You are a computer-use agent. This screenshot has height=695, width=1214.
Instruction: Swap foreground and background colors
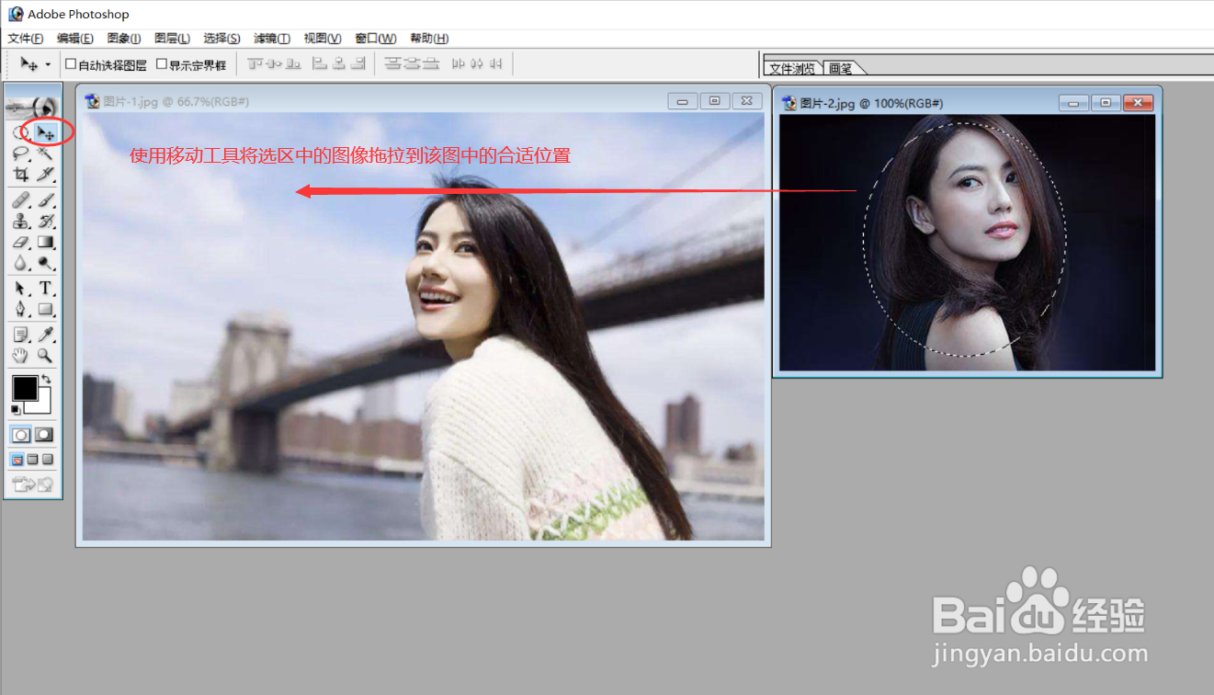tap(45, 380)
